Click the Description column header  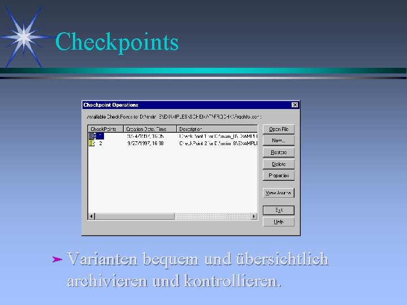[x=217, y=129]
